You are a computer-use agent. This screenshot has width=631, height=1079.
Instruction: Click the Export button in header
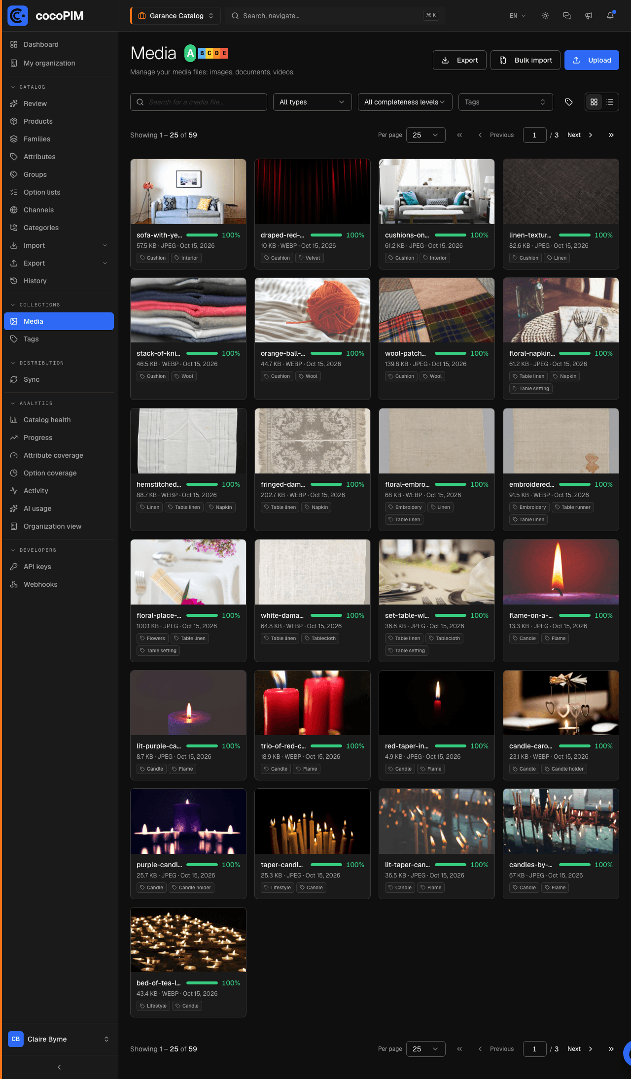[459, 60]
